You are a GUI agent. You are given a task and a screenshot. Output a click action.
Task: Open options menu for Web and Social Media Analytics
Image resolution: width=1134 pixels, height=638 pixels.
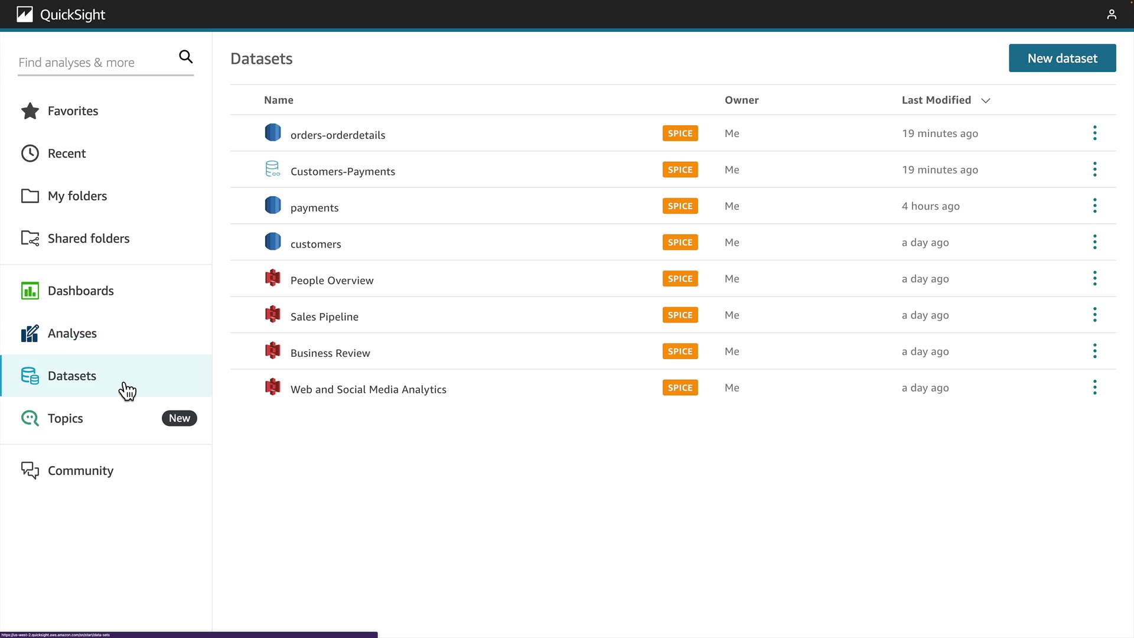[x=1094, y=388]
